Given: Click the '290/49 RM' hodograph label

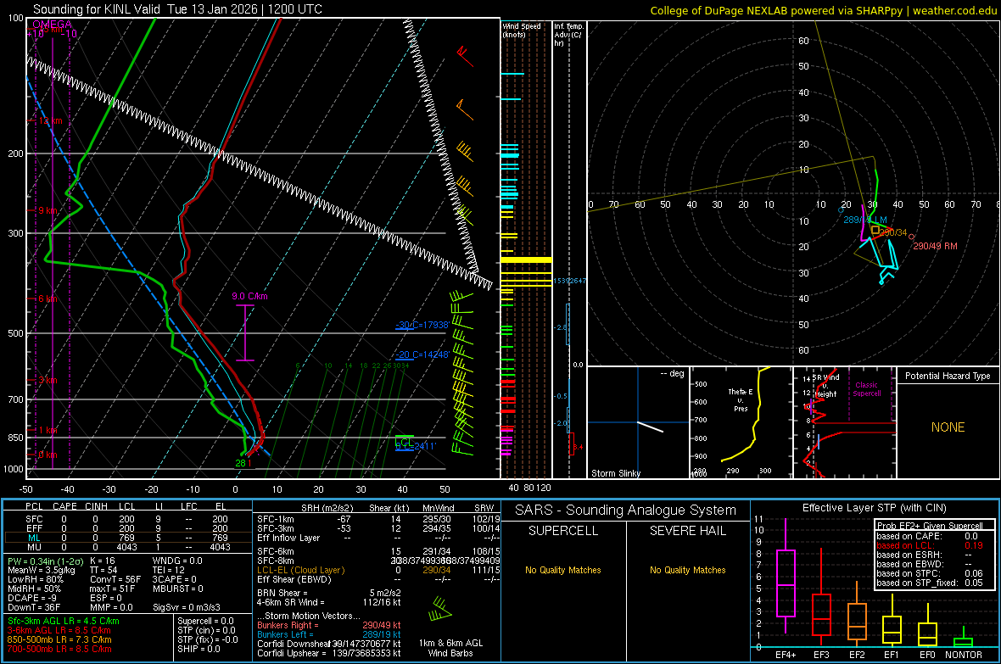Looking at the screenshot, I should pos(935,246).
